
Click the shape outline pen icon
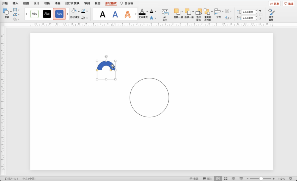(83, 11)
